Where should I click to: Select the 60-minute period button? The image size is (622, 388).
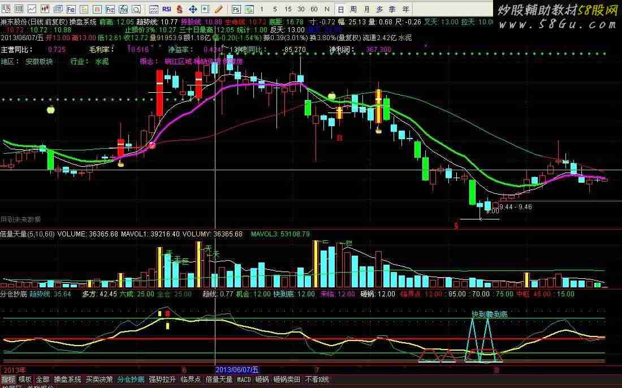314,8
